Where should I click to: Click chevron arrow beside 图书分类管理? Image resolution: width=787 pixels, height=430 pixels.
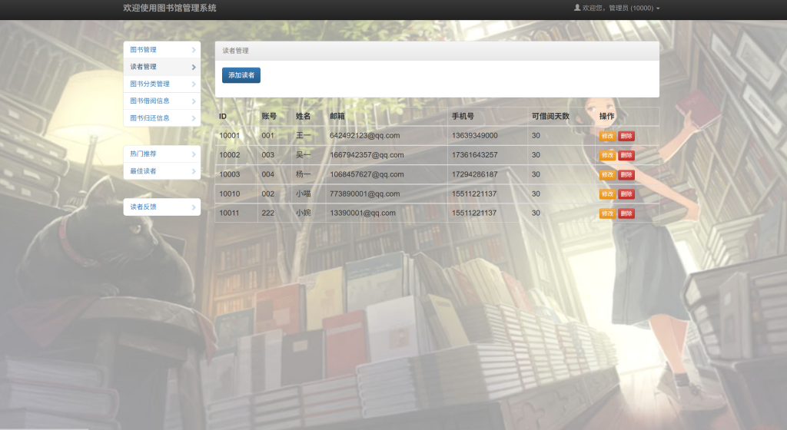point(194,84)
